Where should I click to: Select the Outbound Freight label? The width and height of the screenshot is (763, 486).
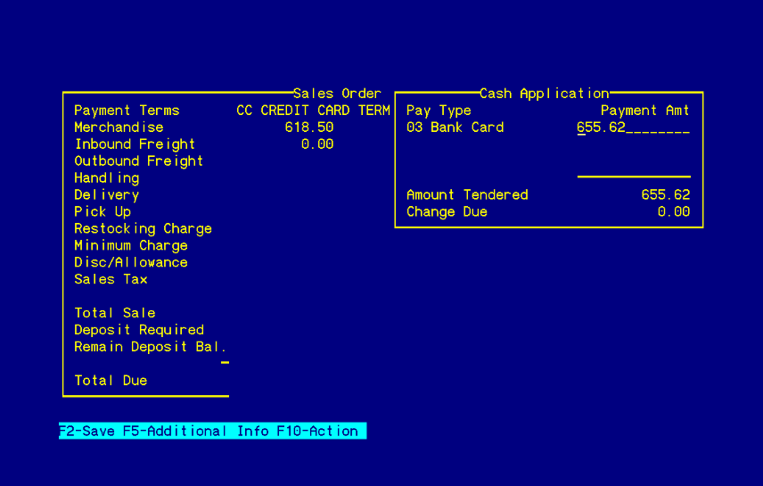point(139,161)
